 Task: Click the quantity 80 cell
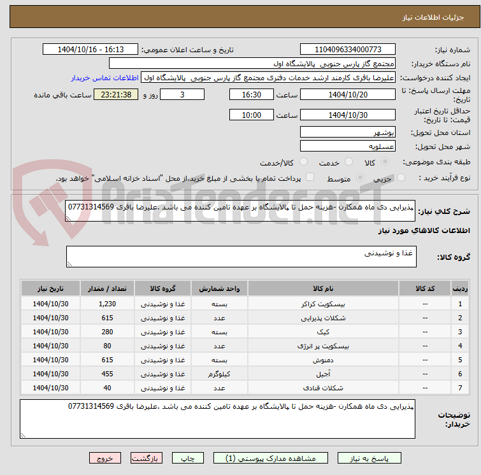(107, 346)
